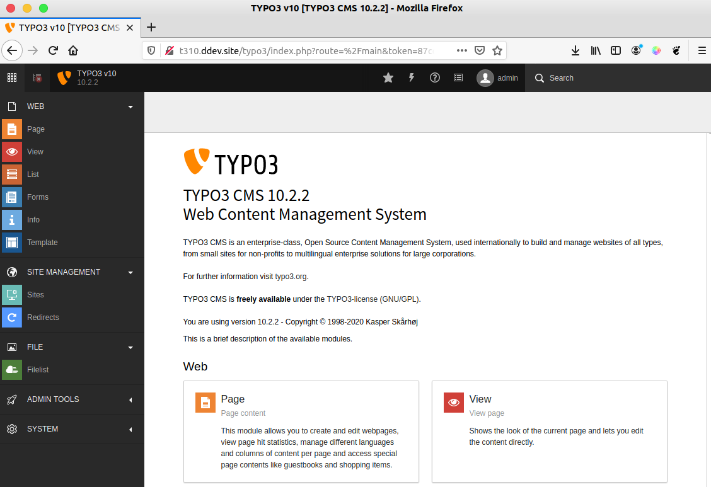Open the Info module icon
711x487 pixels.
click(x=12, y=220)
